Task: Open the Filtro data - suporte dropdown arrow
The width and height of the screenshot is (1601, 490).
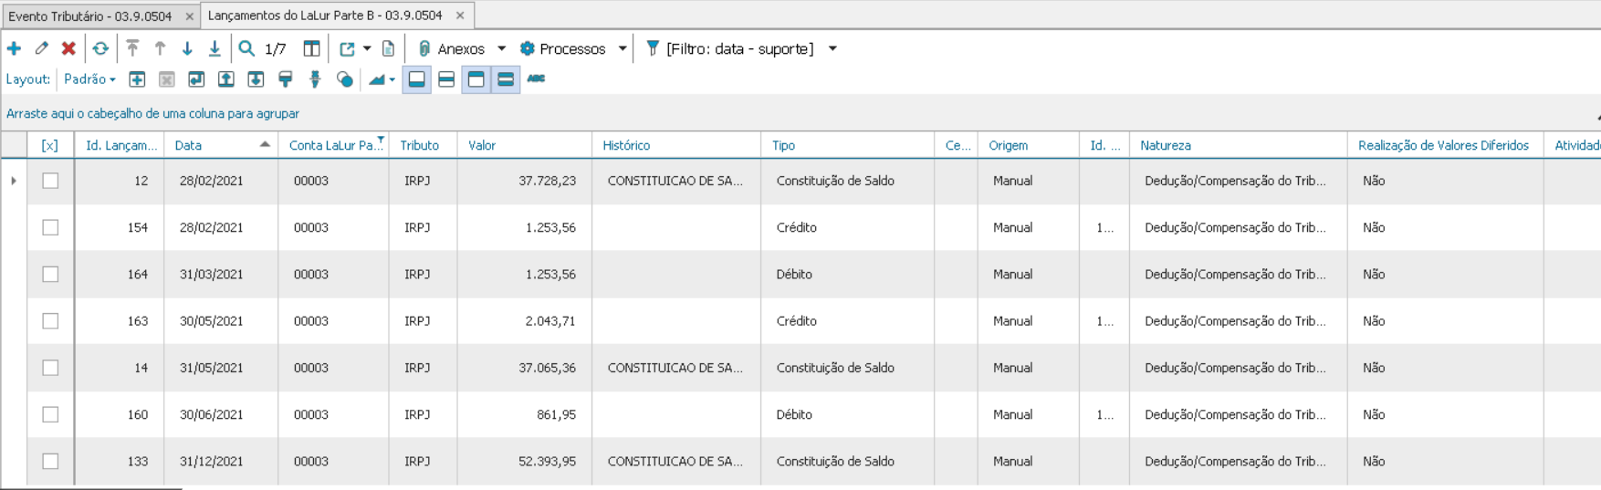Action: [x=832, y=48]
